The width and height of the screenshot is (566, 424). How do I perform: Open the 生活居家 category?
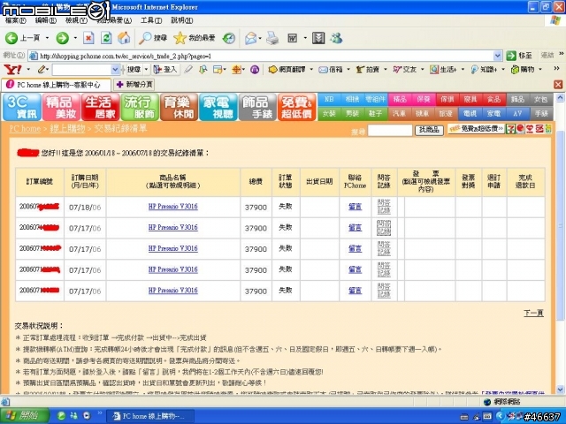(x=100, y=107)
